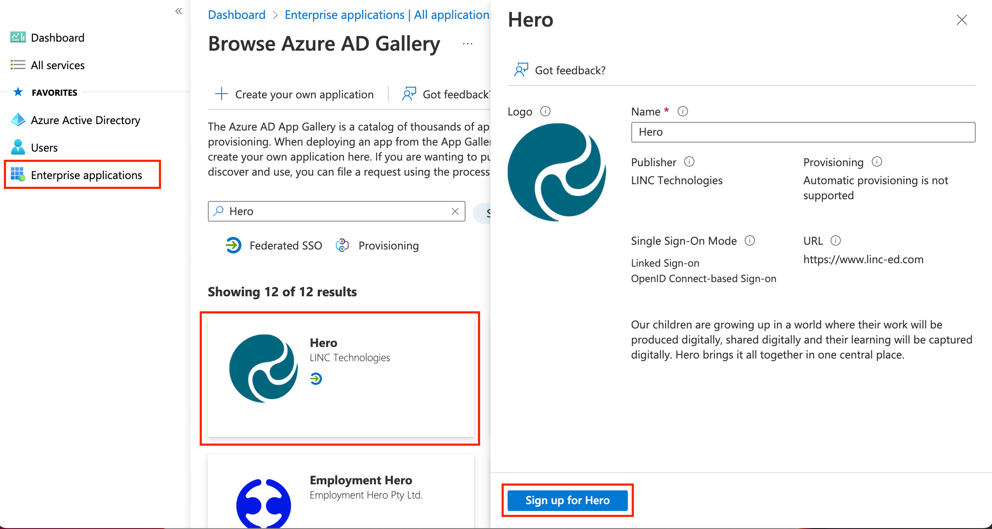Viewport: 992px width, 529px height.
Task: Clear the Hero search text
Action: 455,211
